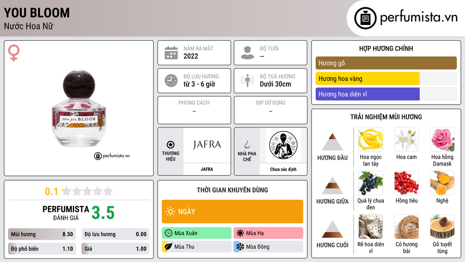Click the Phong cách box
Image resolution: width=465 pixels, height=262 pixels.
pos(194,110)
